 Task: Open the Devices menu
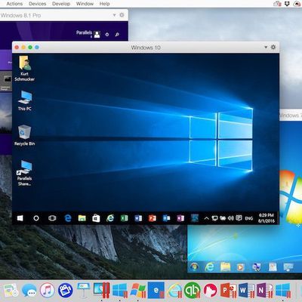(x=37, y=4)
